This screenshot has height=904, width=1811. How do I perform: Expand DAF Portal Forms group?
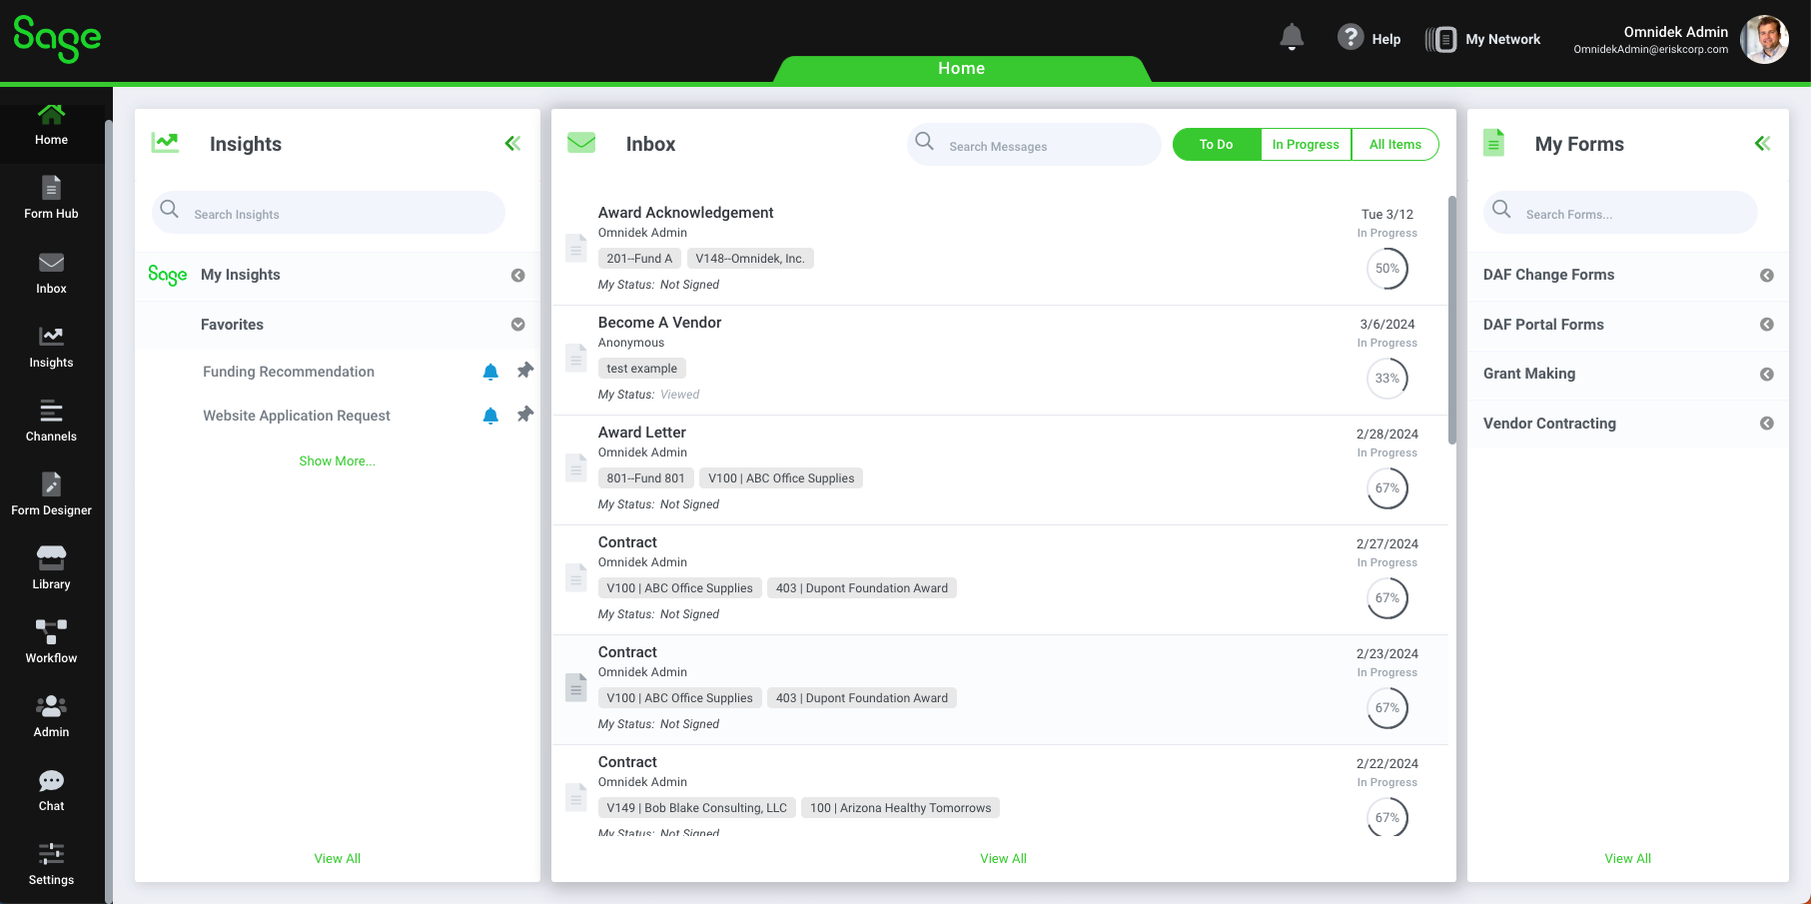1766,325
